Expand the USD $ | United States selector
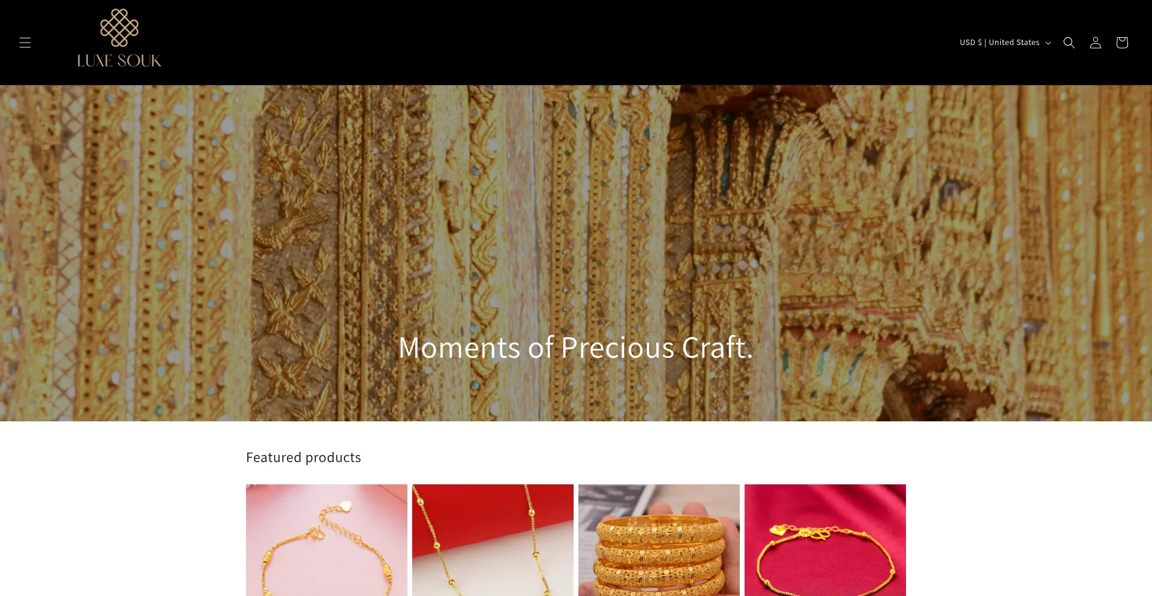Screen dimensions: 1152x596 [x=1005, y=43]
